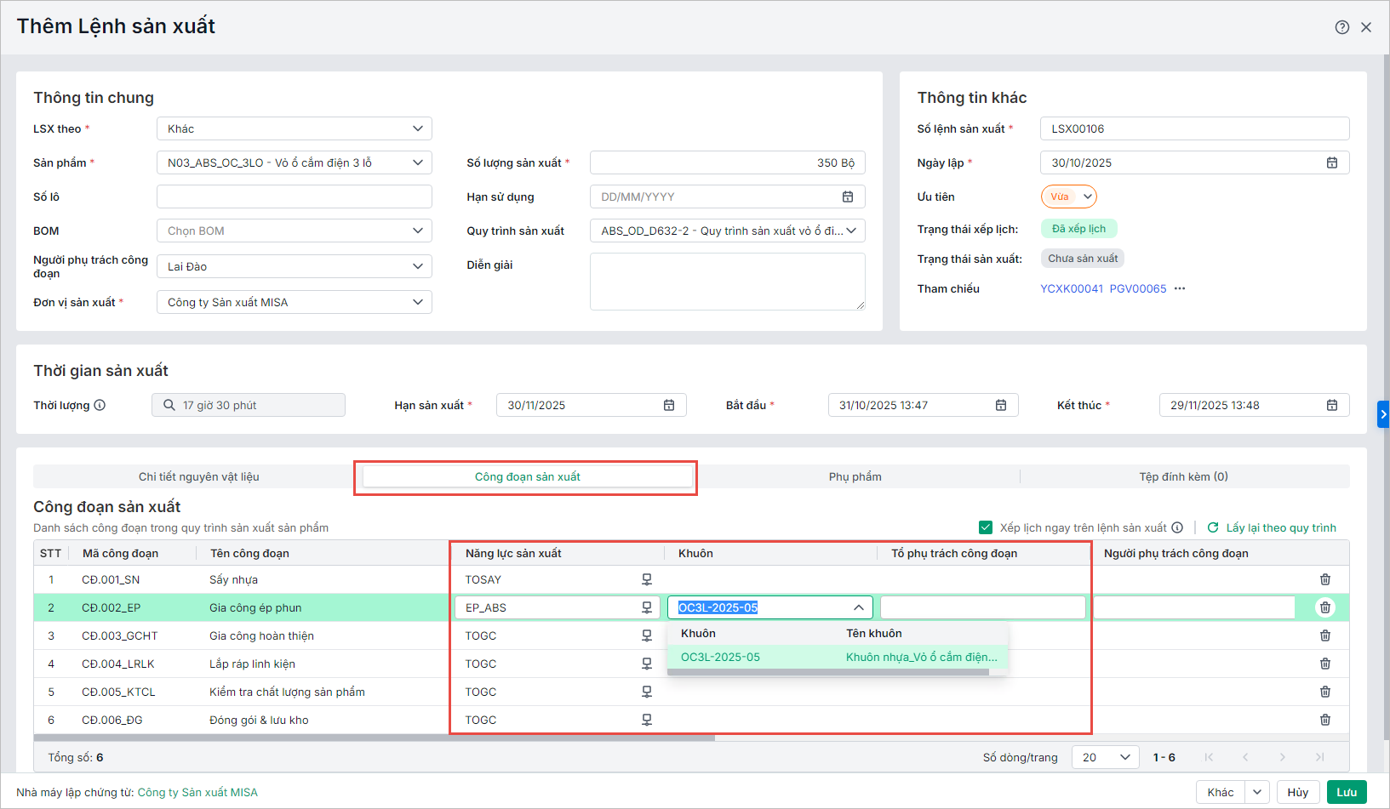Open calendar picker for Hạn sản xuất
1390x809 pixels.
[668, 405]
